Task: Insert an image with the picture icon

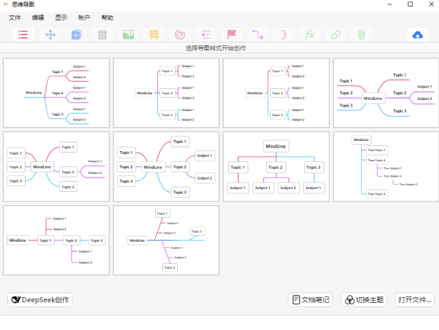Action: [128, 34]
